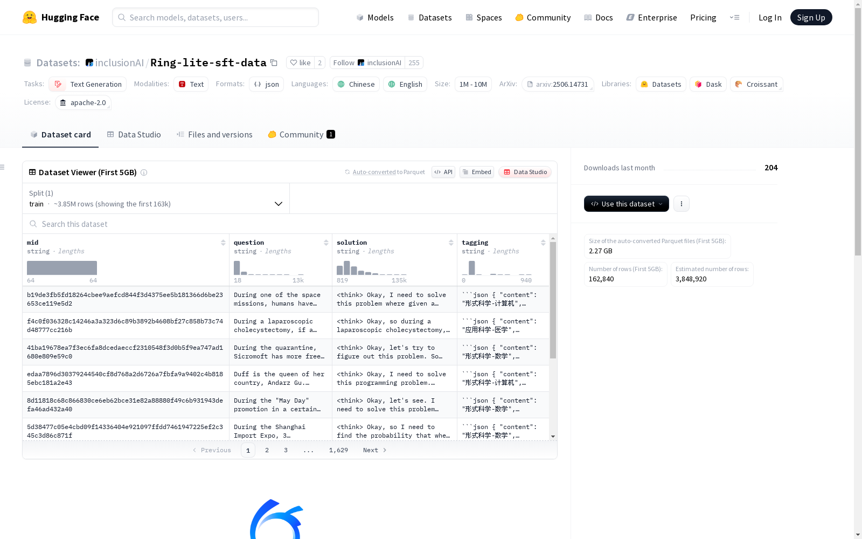862x539 pixels.
Task: Go to the Next page of rows
Action: (x=375, y=450)
